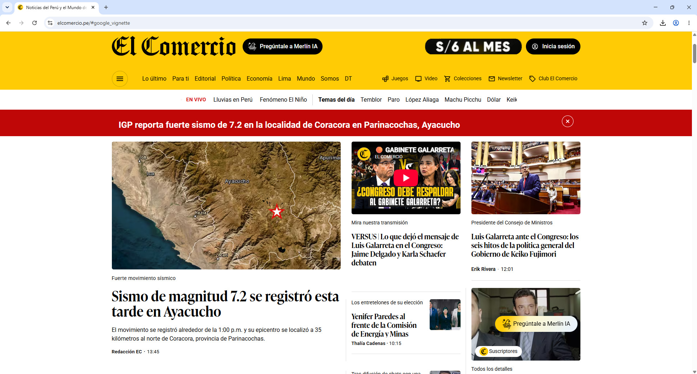
Task: Play the Gabinete Galarreta video
Action: pyautogui.click(x=406, y=178)
